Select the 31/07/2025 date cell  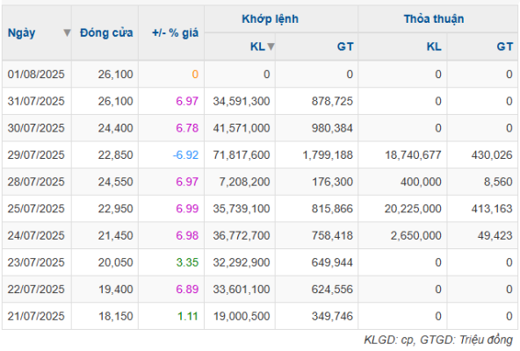point(36,101)
